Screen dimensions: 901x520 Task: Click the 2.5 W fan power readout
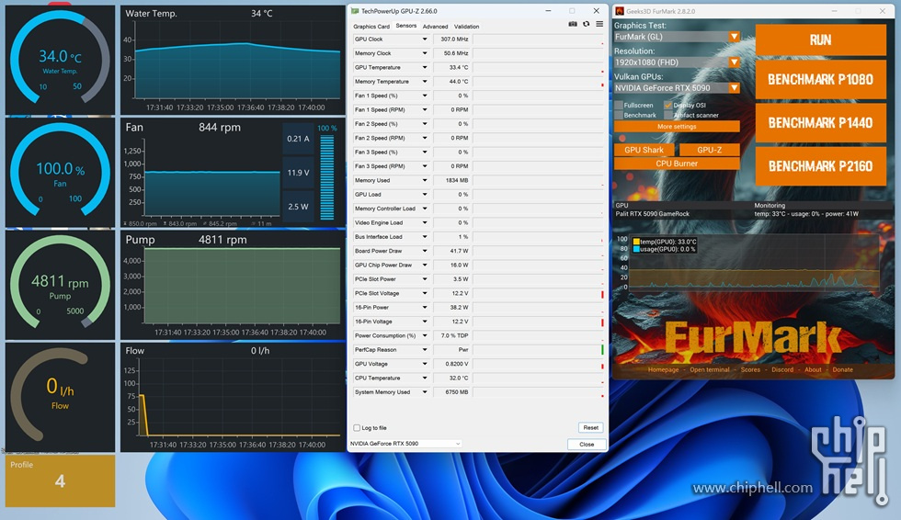(x=298, y=207)
